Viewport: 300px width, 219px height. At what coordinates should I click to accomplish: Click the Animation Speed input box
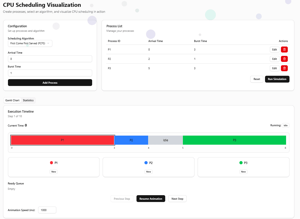(x=47, y=210)
